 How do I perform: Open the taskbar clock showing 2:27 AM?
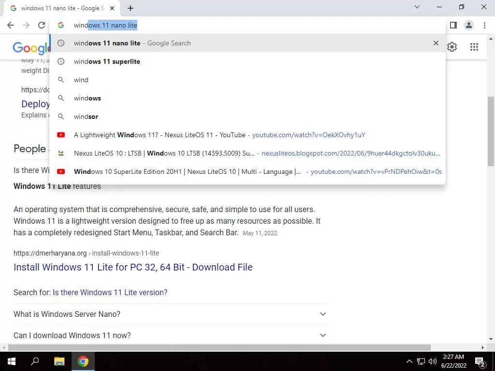tap(453, 361)
